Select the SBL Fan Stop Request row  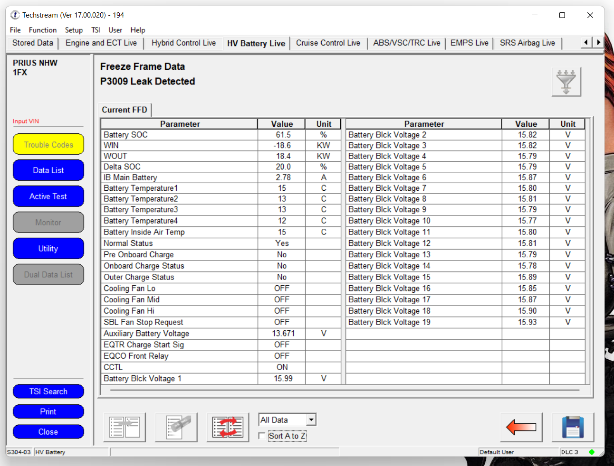coord(221,322)
